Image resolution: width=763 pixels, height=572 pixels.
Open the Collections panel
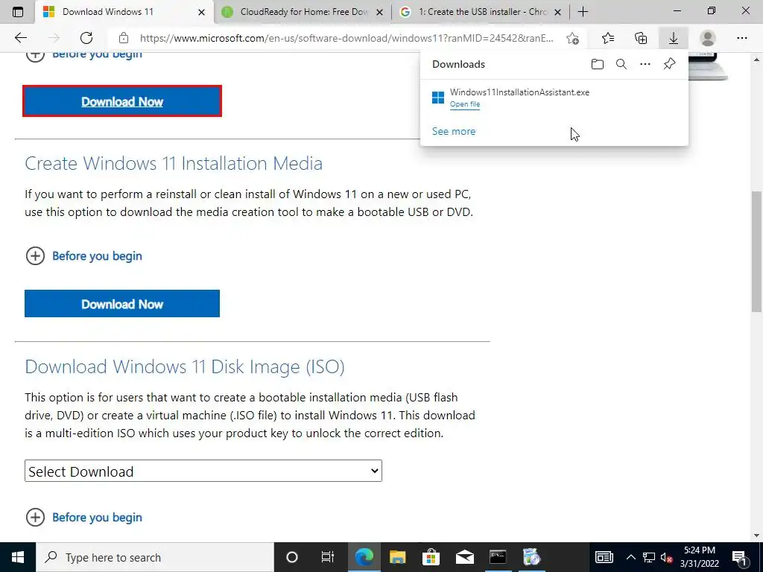point(641,38)
